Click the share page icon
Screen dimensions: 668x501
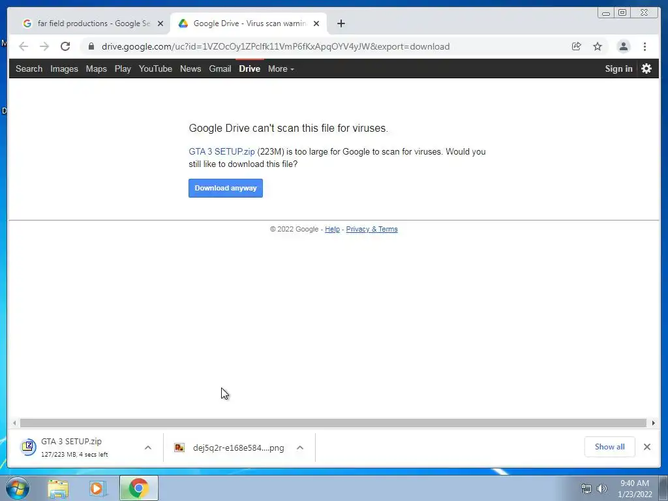[576, 46]
